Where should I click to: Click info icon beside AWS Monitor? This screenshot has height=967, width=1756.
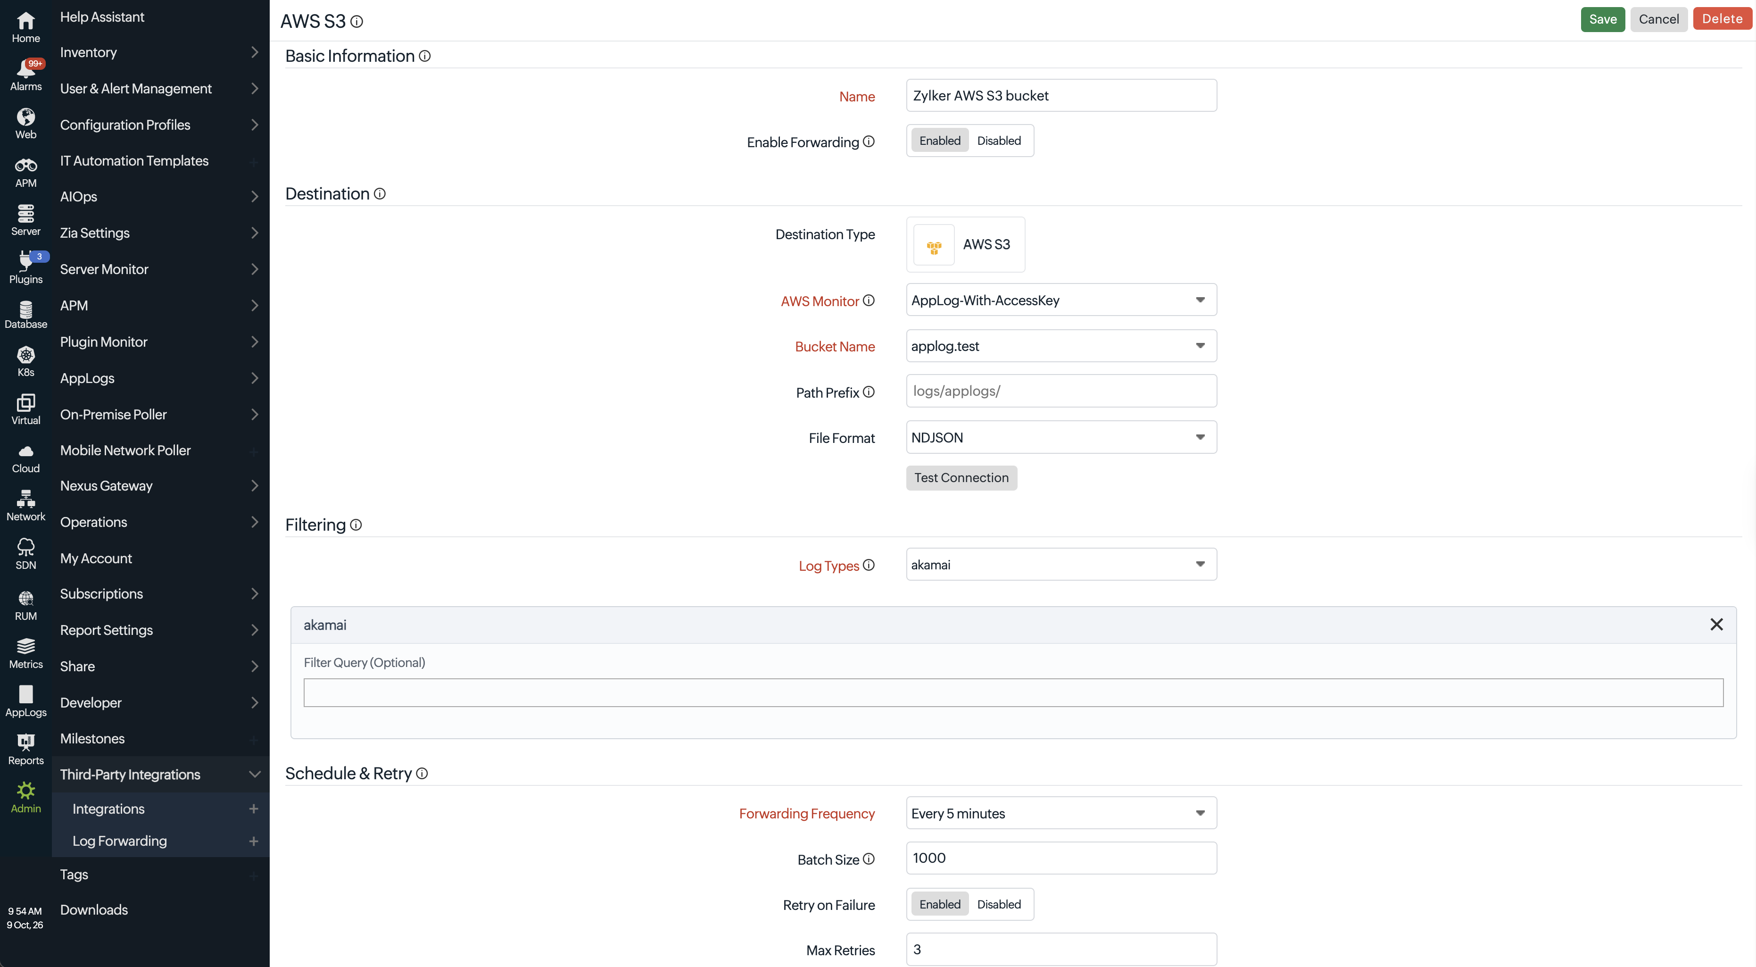869,300
